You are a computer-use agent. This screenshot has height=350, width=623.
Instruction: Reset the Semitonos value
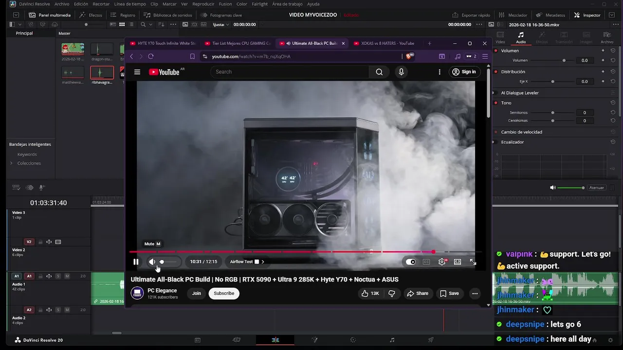coord(613,112)
